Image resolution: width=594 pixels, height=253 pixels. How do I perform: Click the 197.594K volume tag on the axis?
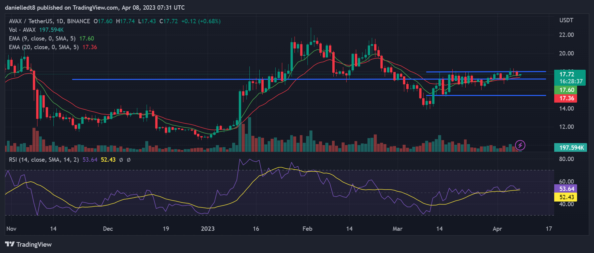pos(571,147)
